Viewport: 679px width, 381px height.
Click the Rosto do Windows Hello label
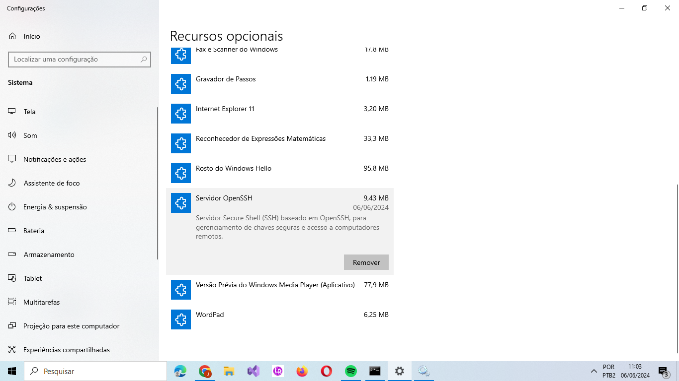[x=234, y=168]
